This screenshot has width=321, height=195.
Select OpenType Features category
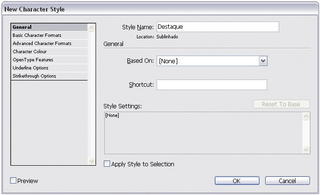coord(49,60)
